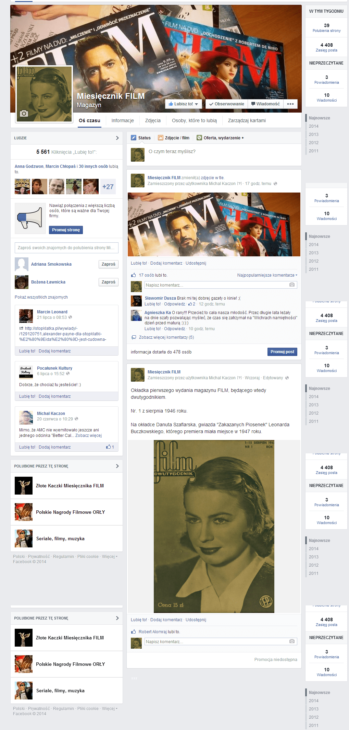
Task: Invite Adriana Smokowska with Zaproś
Action: 109,264
